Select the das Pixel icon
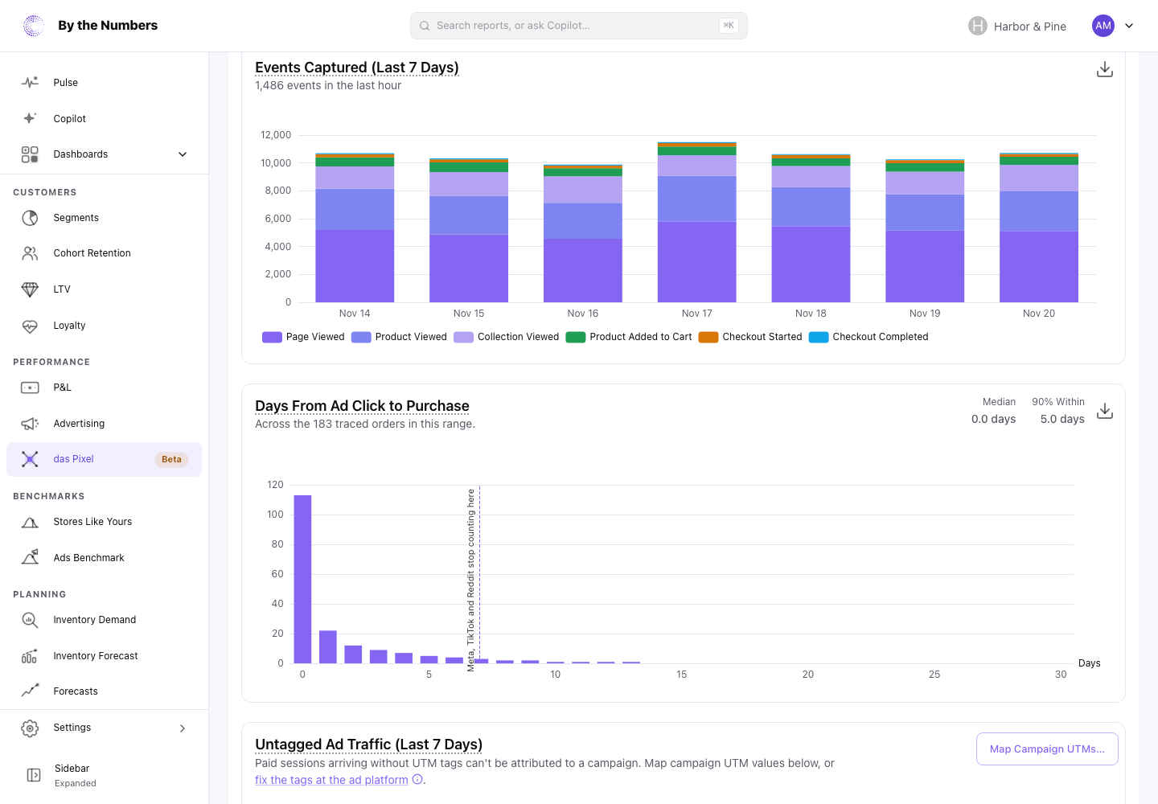The width and height of the screenshot is (1158, 804). pyautogui.click(x=30, y=459)
